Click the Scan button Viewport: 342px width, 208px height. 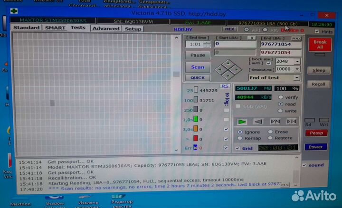point(198,67)
